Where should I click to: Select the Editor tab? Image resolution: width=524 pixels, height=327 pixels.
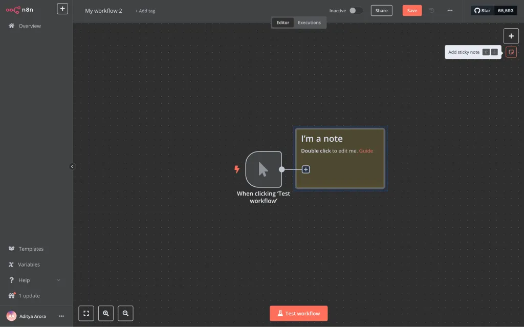point(282,23)
